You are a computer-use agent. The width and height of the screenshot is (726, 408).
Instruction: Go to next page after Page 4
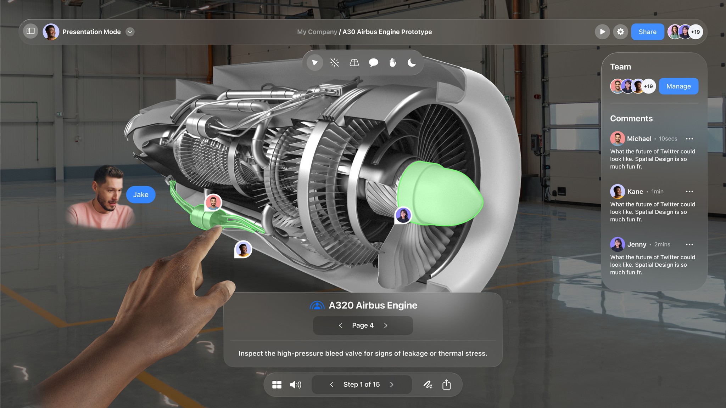click(386, 325)
